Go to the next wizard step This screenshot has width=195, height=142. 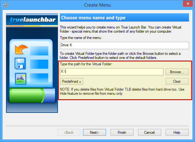[x=94, y=132]
